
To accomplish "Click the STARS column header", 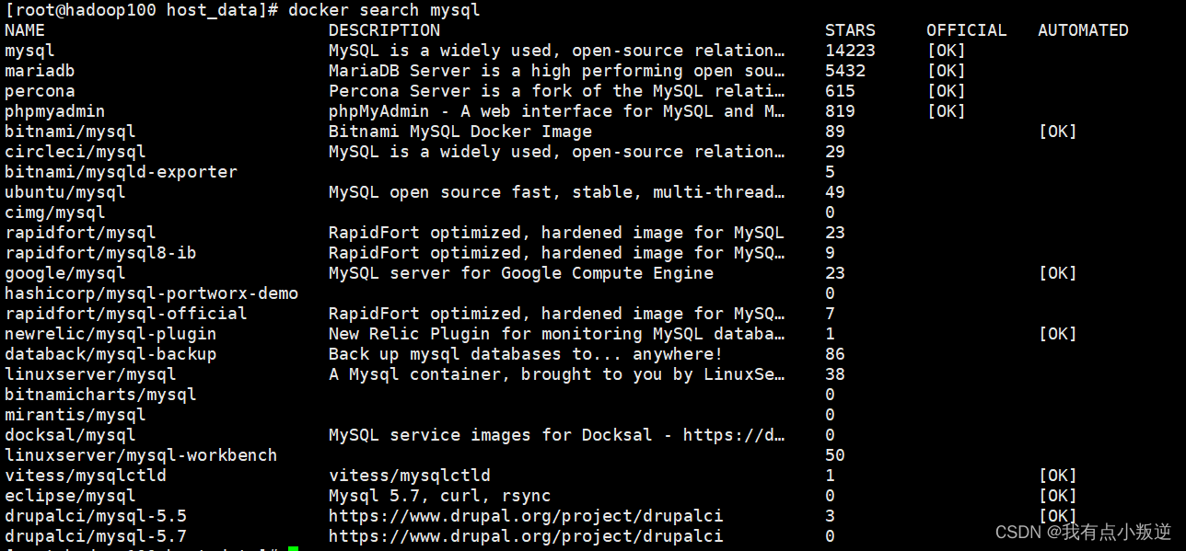I will pyautogui.click(x=850, y=30).
